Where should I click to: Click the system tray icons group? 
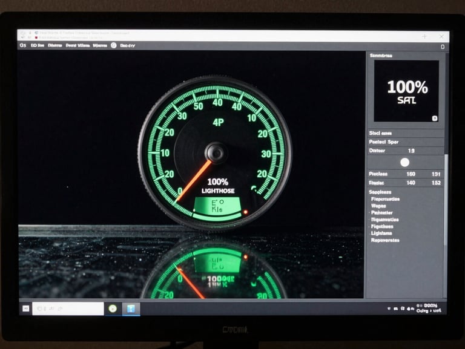coord(401,308)
